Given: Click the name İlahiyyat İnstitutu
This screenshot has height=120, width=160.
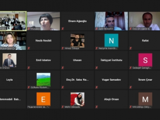Looking at the screenshot, I should click(111, 60).
